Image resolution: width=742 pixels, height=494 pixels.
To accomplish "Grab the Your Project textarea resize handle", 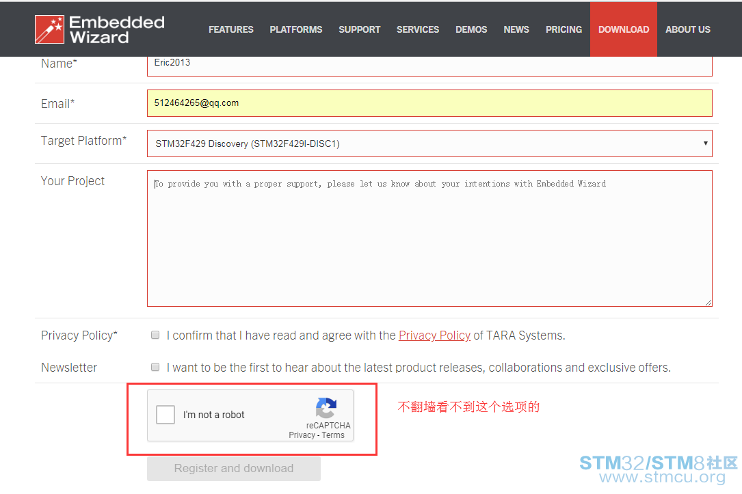I will pos(708,303).
